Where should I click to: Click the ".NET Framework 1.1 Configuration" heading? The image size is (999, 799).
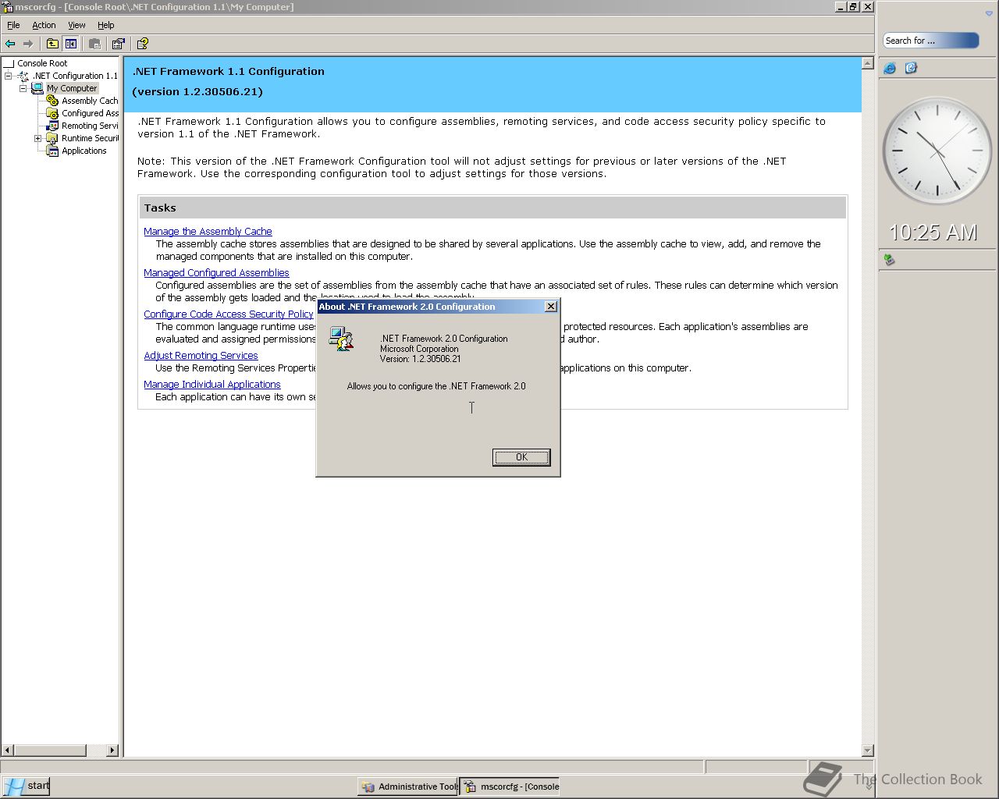coord(228,71)
